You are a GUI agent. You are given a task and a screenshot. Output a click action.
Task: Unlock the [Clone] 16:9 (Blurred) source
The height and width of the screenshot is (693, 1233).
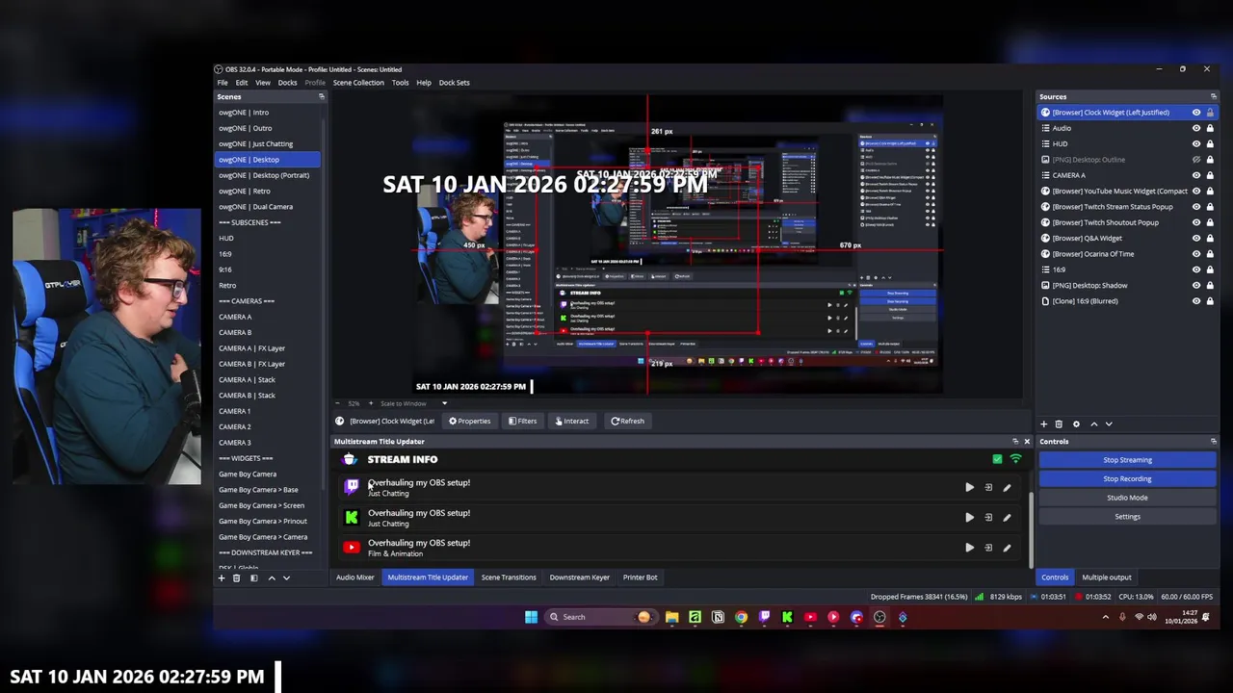tap(1210, 301)
